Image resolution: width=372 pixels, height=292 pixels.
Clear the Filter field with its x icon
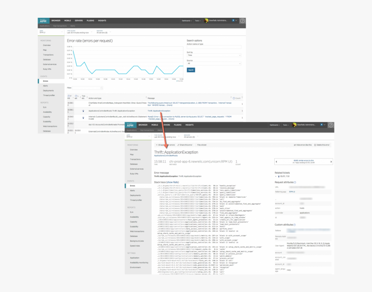[x=102, y=88]
